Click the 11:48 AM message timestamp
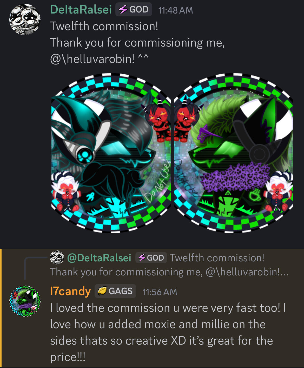The width and height of the screenshot is (304, 368). tap(176, 10)
